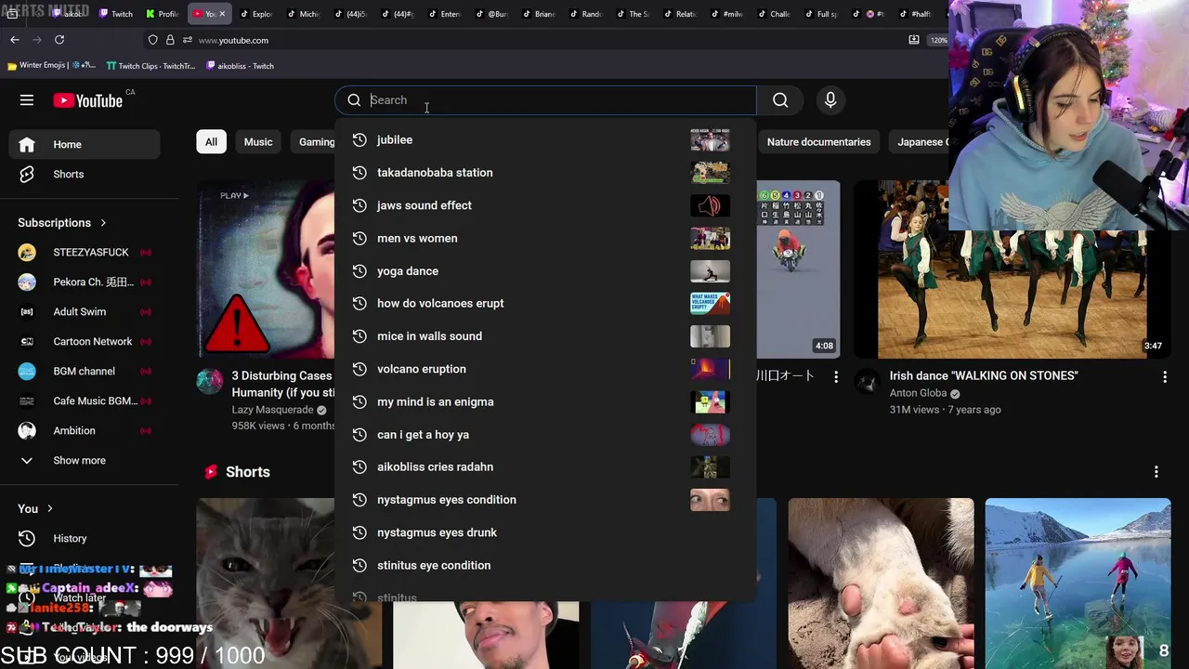Viewport: 1189px width, 669px height.
Task: Open thumbnail beside 'nystagmus eyes condition'
Action: pyautogui.click(x=710, y=500)
